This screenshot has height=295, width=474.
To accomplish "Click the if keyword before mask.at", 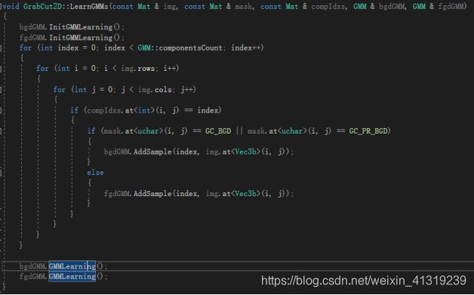I will pyautogui.click(x=91, y=131).
